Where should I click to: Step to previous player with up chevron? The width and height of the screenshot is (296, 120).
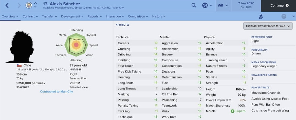(35, 3)
